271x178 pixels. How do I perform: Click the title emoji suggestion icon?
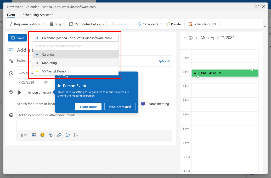pyautogui.click(x=11, y=50)
